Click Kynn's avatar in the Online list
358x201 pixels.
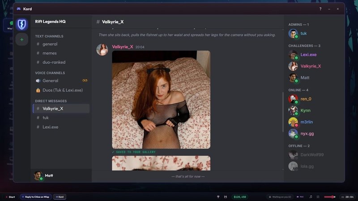[x=293, y=110]
